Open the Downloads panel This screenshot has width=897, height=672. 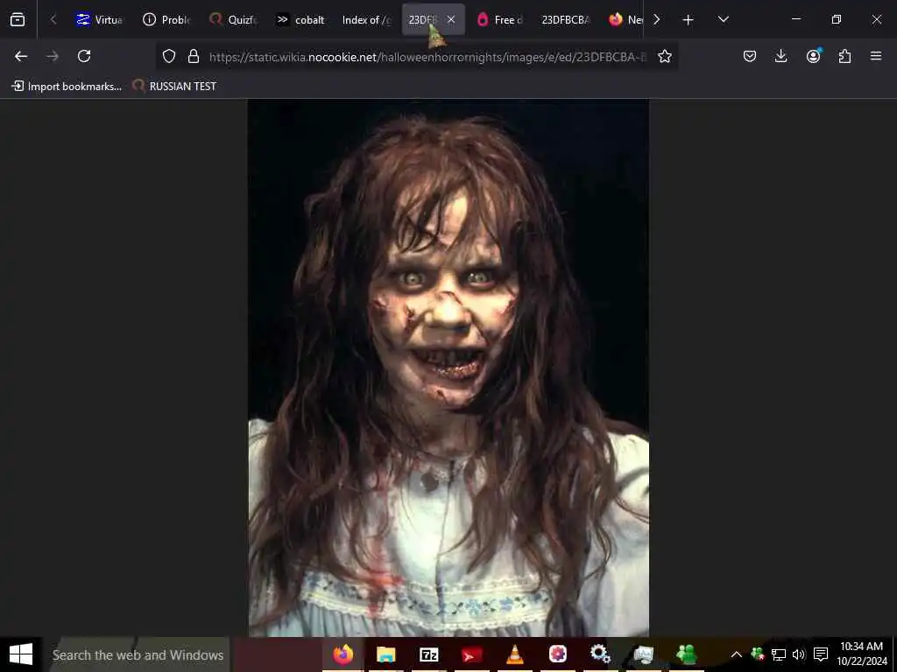coord(780,56)
